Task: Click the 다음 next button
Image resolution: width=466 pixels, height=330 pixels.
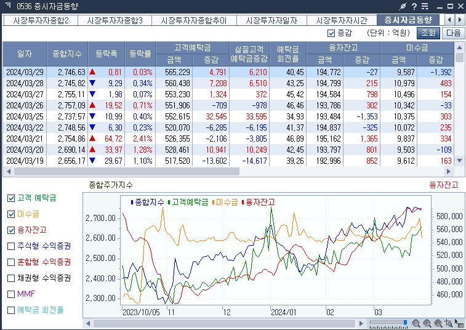Action: [453, 33]
